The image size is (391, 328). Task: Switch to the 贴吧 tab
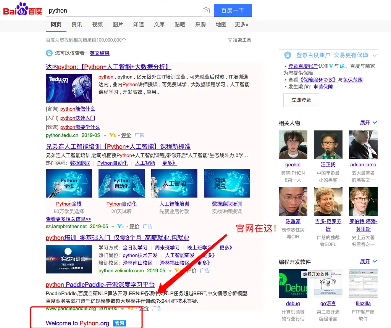[179, 24]
